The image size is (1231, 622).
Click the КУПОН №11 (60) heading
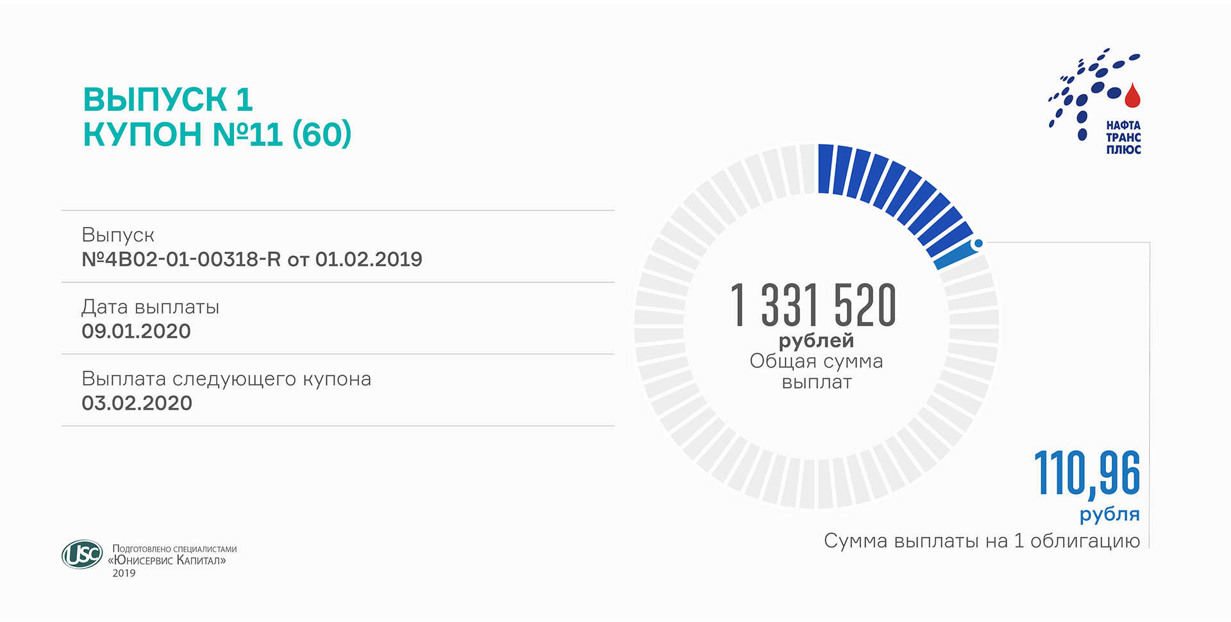coord(217,135)
